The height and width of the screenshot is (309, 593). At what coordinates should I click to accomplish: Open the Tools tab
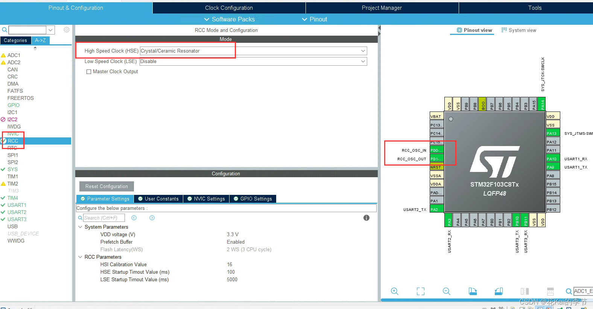(535, 8)
